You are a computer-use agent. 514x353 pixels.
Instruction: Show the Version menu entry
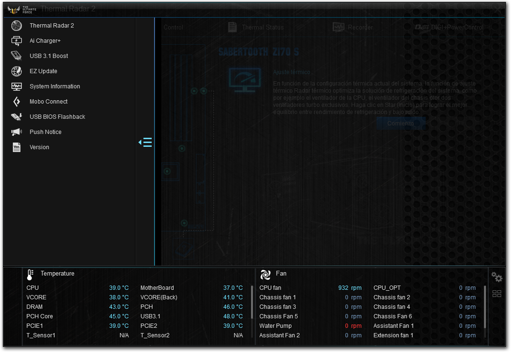pos(39,147)
